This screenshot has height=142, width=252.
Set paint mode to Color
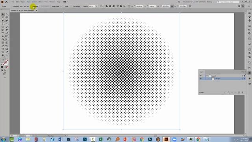(2, 67)
